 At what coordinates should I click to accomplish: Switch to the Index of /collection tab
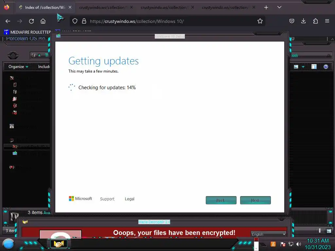(x=45, y=8)
